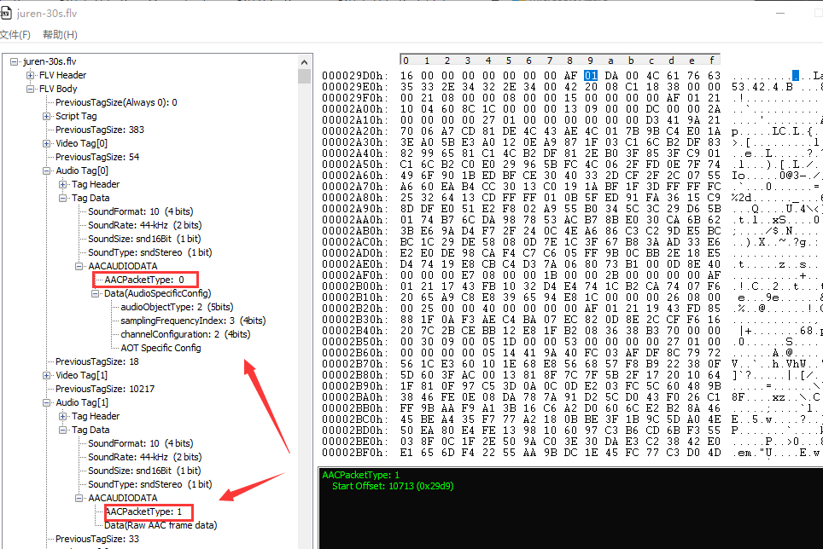The height and width of the screenshot is (549, 823).
Task: Expand Tag Header under Audio Tag[0]
Action: coord(63,184)
